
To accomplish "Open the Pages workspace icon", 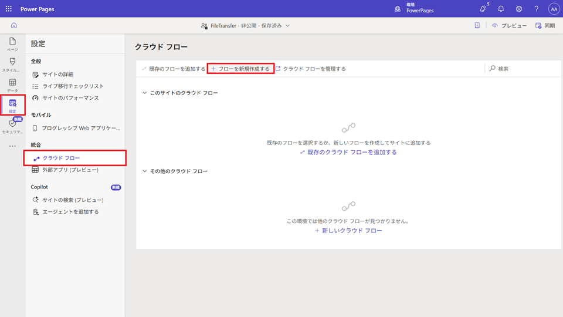I will [x=12, y=45].
